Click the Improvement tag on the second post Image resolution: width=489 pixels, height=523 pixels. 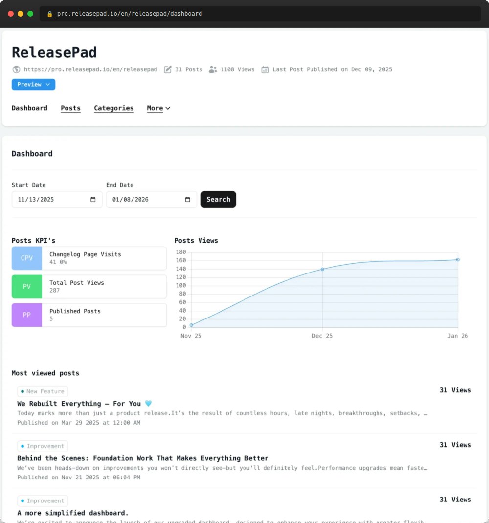43,446
